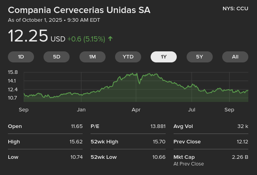Click the 52wk High statistic

point(128,142)
